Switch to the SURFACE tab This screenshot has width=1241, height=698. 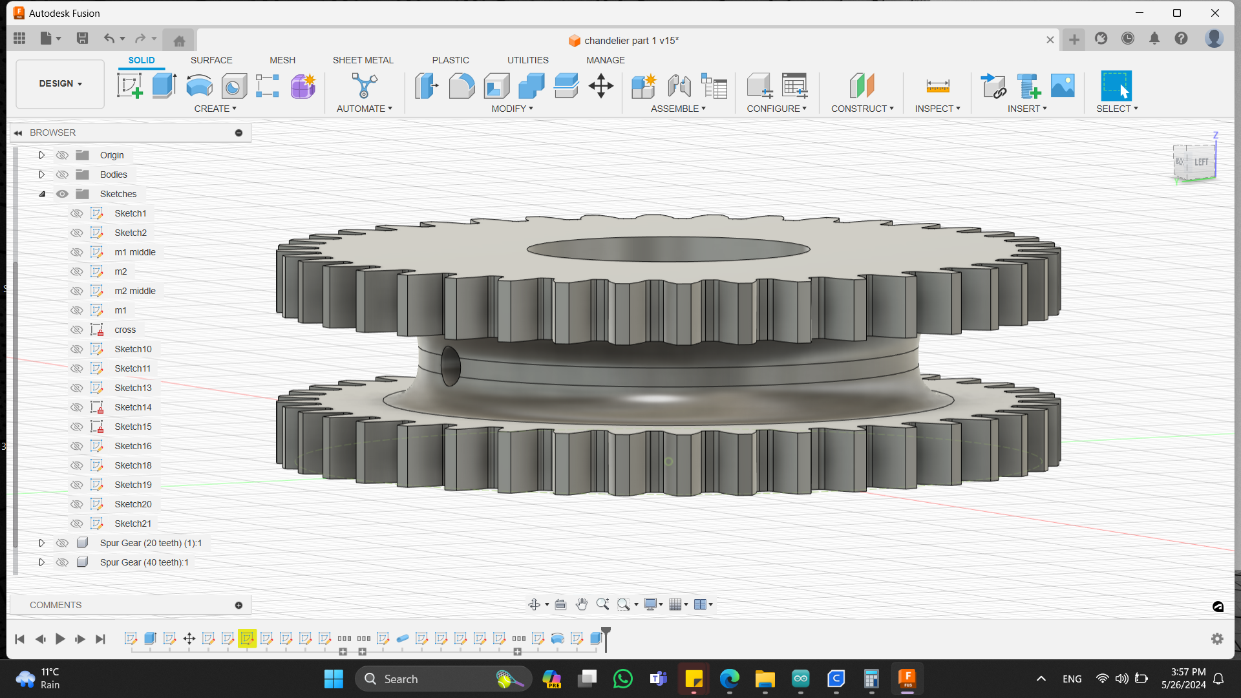(x=211, y=60)
